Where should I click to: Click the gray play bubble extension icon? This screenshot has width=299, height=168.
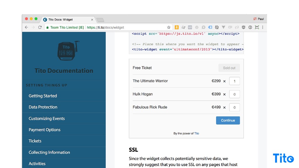204,27
